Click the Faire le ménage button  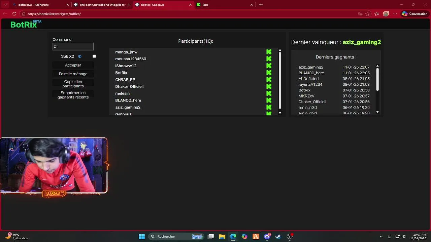click(73, 74)
